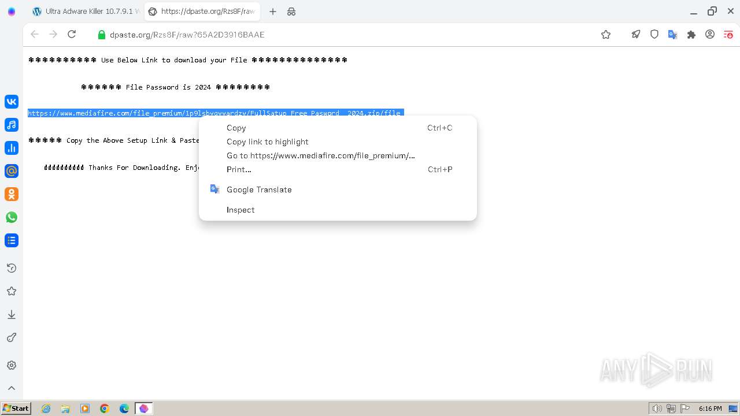This screenshot has height=416, width=740.
Task: Launch Chrome from taskbar
Action: (x=105, y=408)
